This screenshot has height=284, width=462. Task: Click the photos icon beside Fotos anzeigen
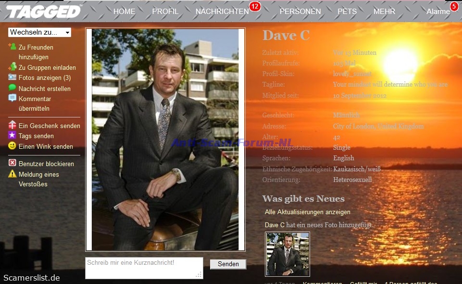12,77
